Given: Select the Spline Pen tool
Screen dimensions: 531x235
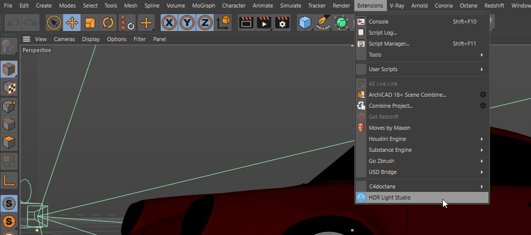Looking at the screenshot, I should (323, 23).
